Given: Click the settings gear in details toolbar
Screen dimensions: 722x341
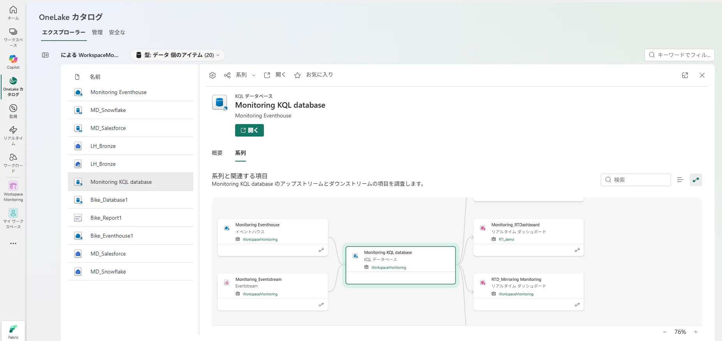Looking at the screenshot, I should click(x=212, y=75).
